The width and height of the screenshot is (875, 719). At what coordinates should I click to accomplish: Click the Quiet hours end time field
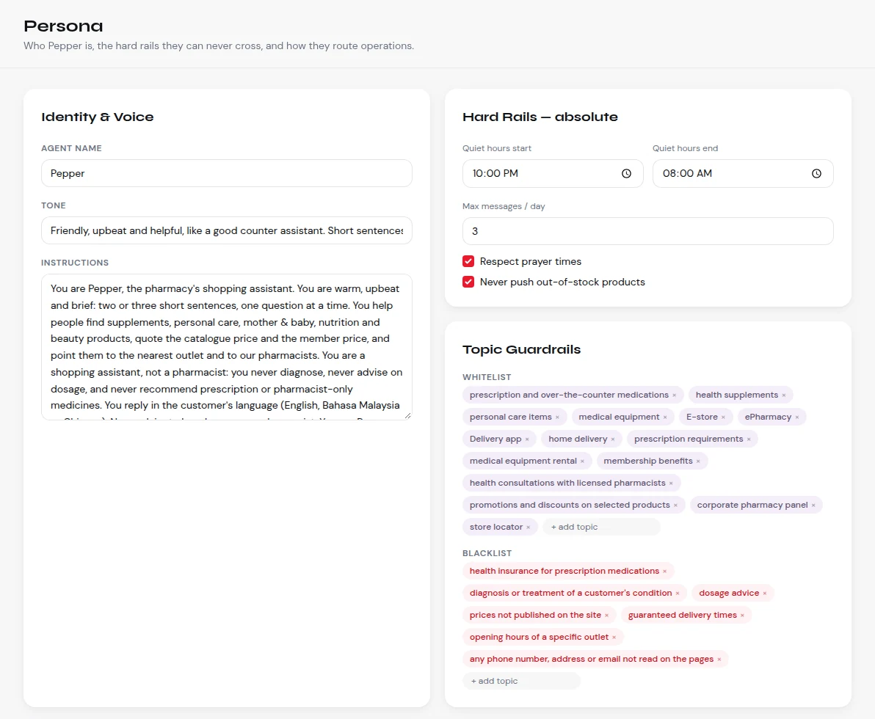pyautogui.click(x=743, y=173)
